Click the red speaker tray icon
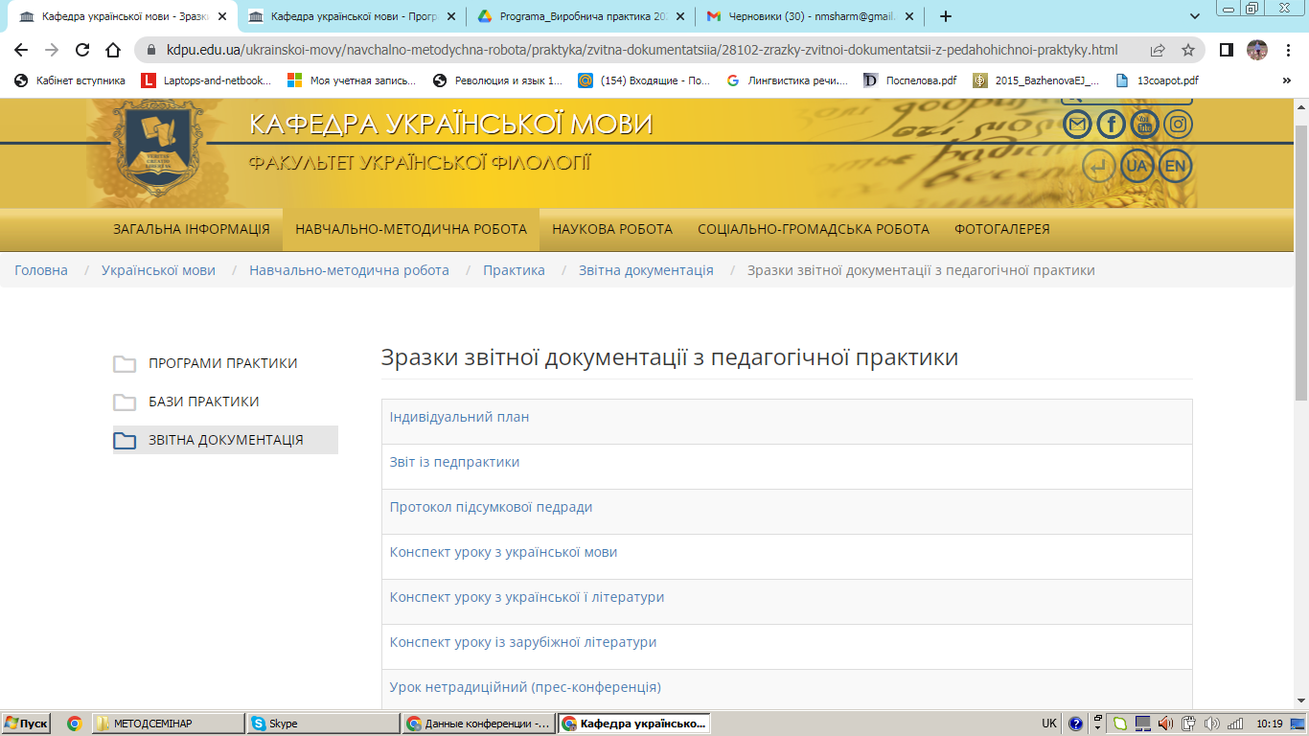The image size is (1309, 736). (x=1165, y=724)
